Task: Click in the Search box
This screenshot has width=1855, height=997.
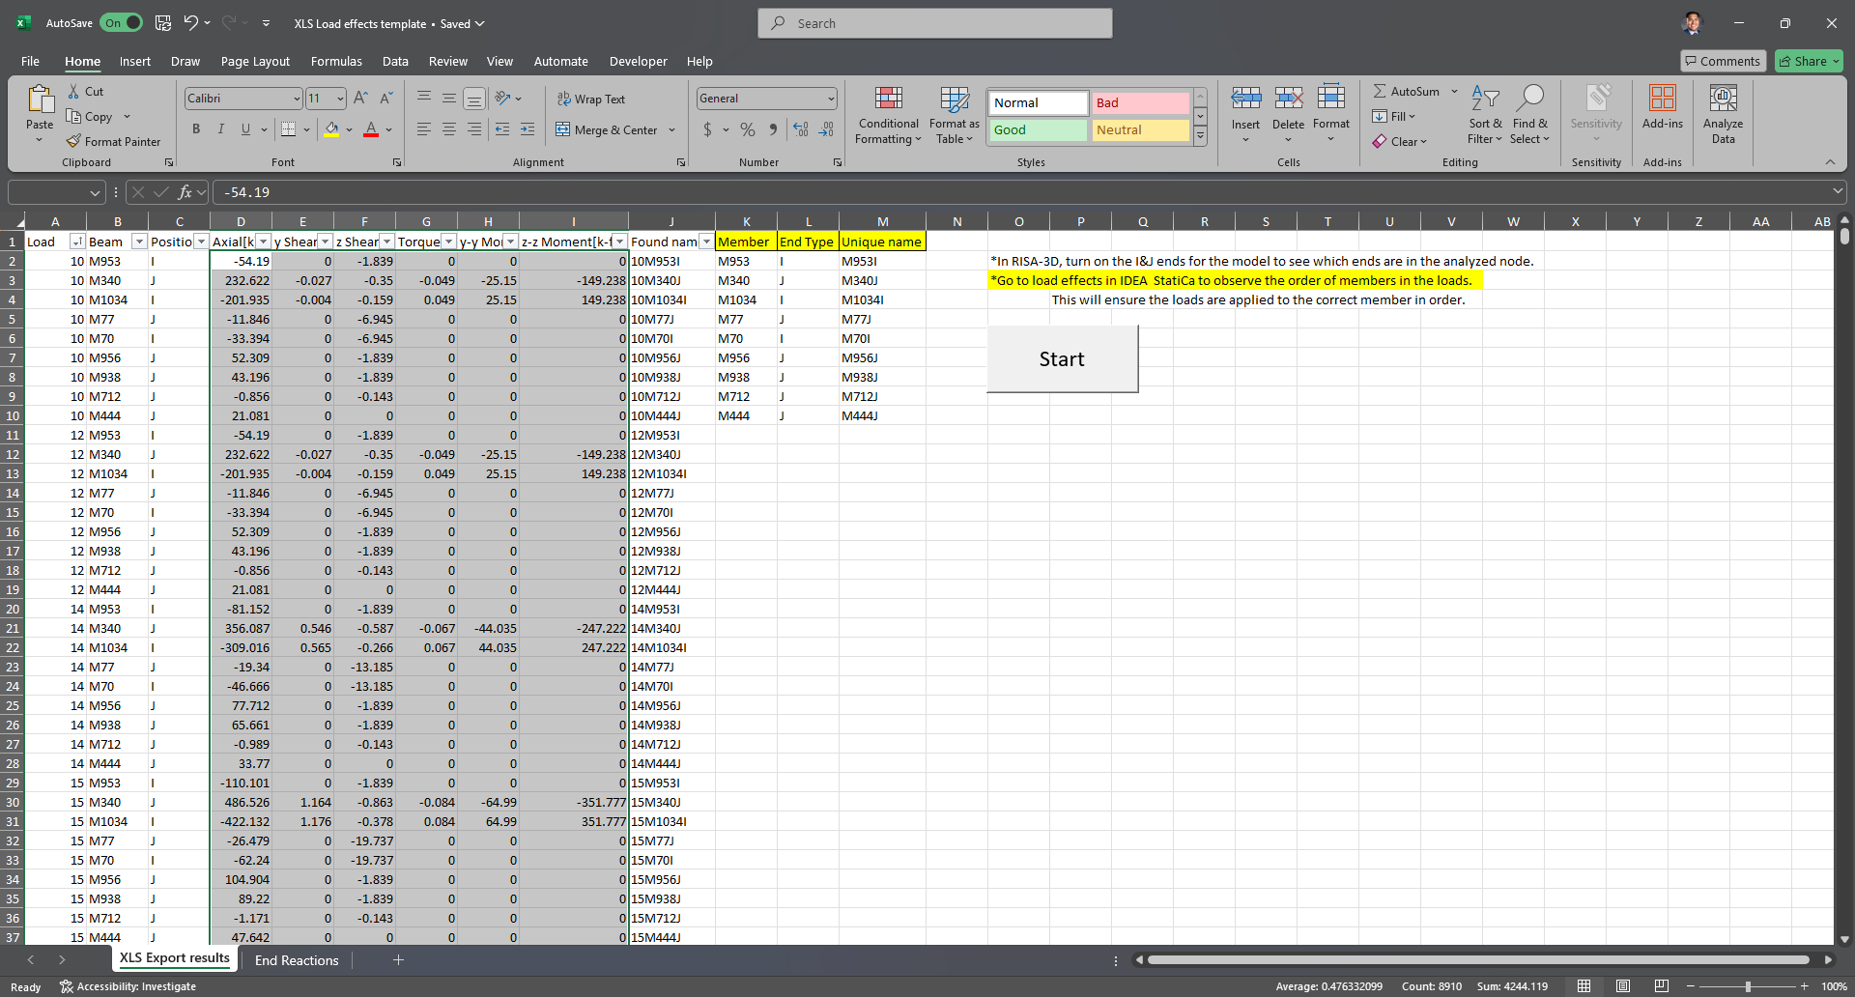Action: [934, 23]
